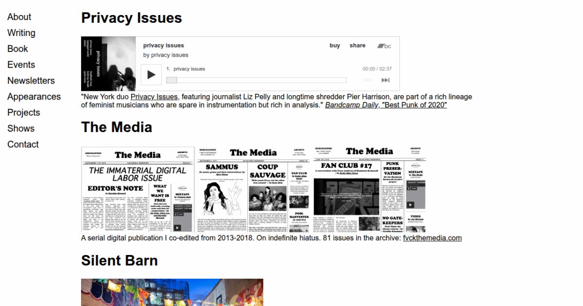
Task: Open the Contact page
Action: (x=23, y=144)
